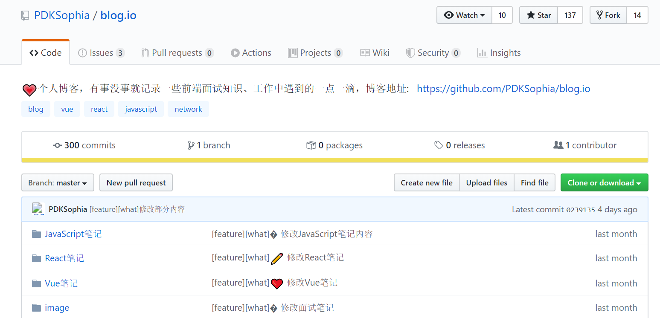Select the vue topic tag

pyautogui.click(x=67, y=109)
